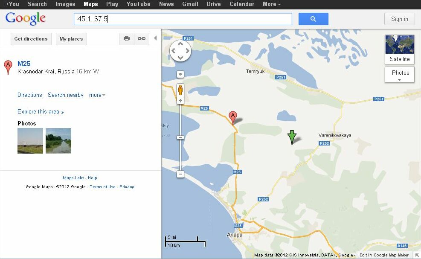The height and width of the screenshot is (259, 421).
Task: Open the 'more' dropdown under M25
Action: (x=97, y=95)
